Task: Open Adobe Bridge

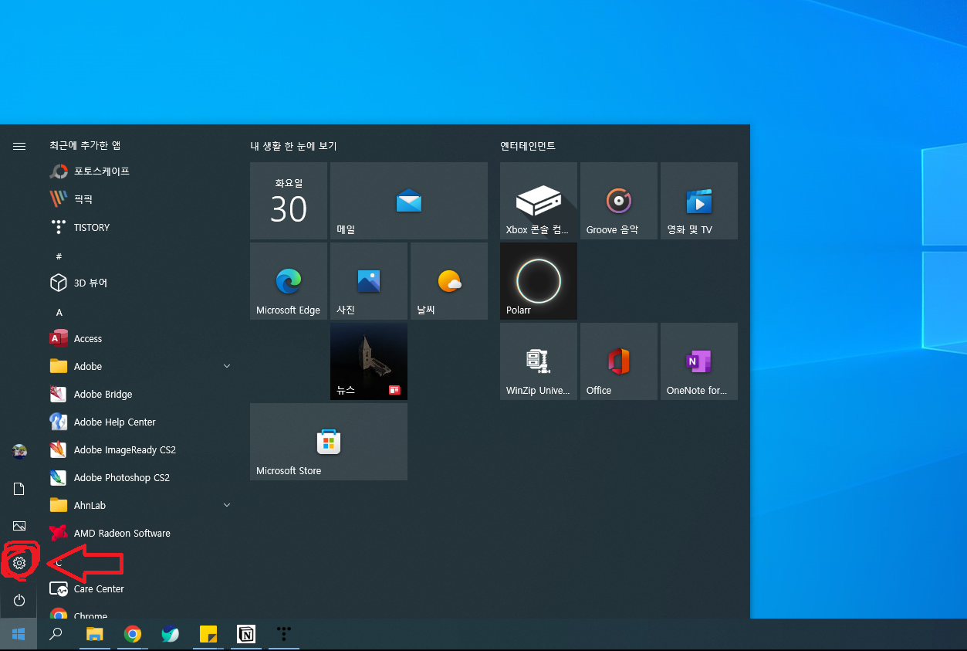Action: (x=139, y=394)
